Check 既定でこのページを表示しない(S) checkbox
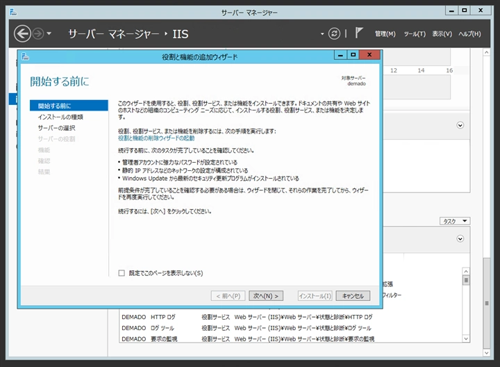 tap(122, 273)
